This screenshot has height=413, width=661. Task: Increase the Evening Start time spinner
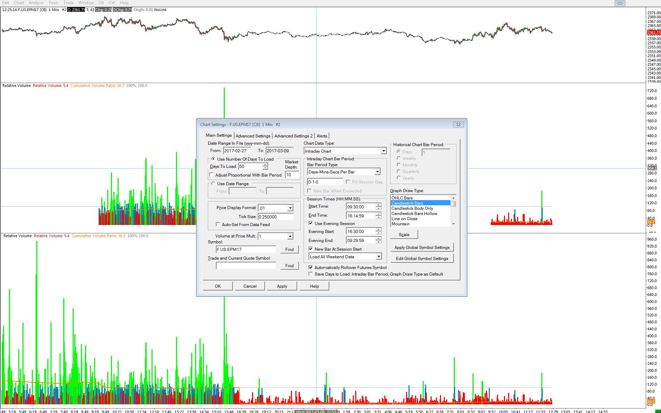click(379, 230)
